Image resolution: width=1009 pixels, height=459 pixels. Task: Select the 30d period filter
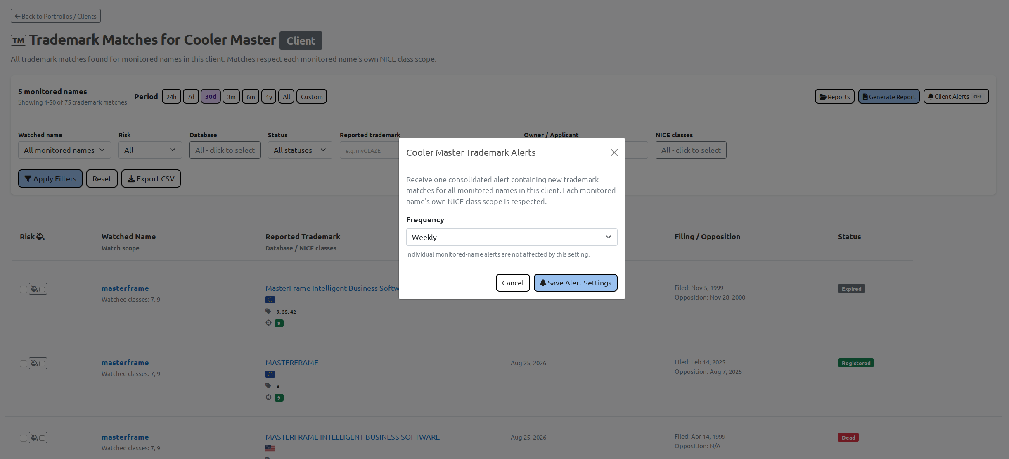211,97
